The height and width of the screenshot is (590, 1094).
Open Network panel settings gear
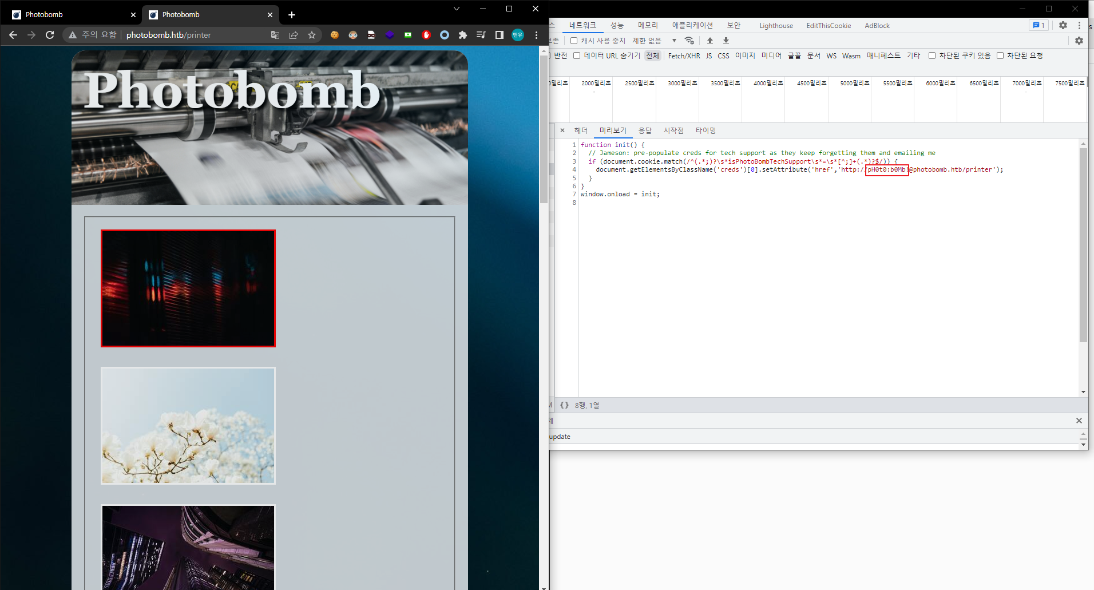coord(1079,41)
